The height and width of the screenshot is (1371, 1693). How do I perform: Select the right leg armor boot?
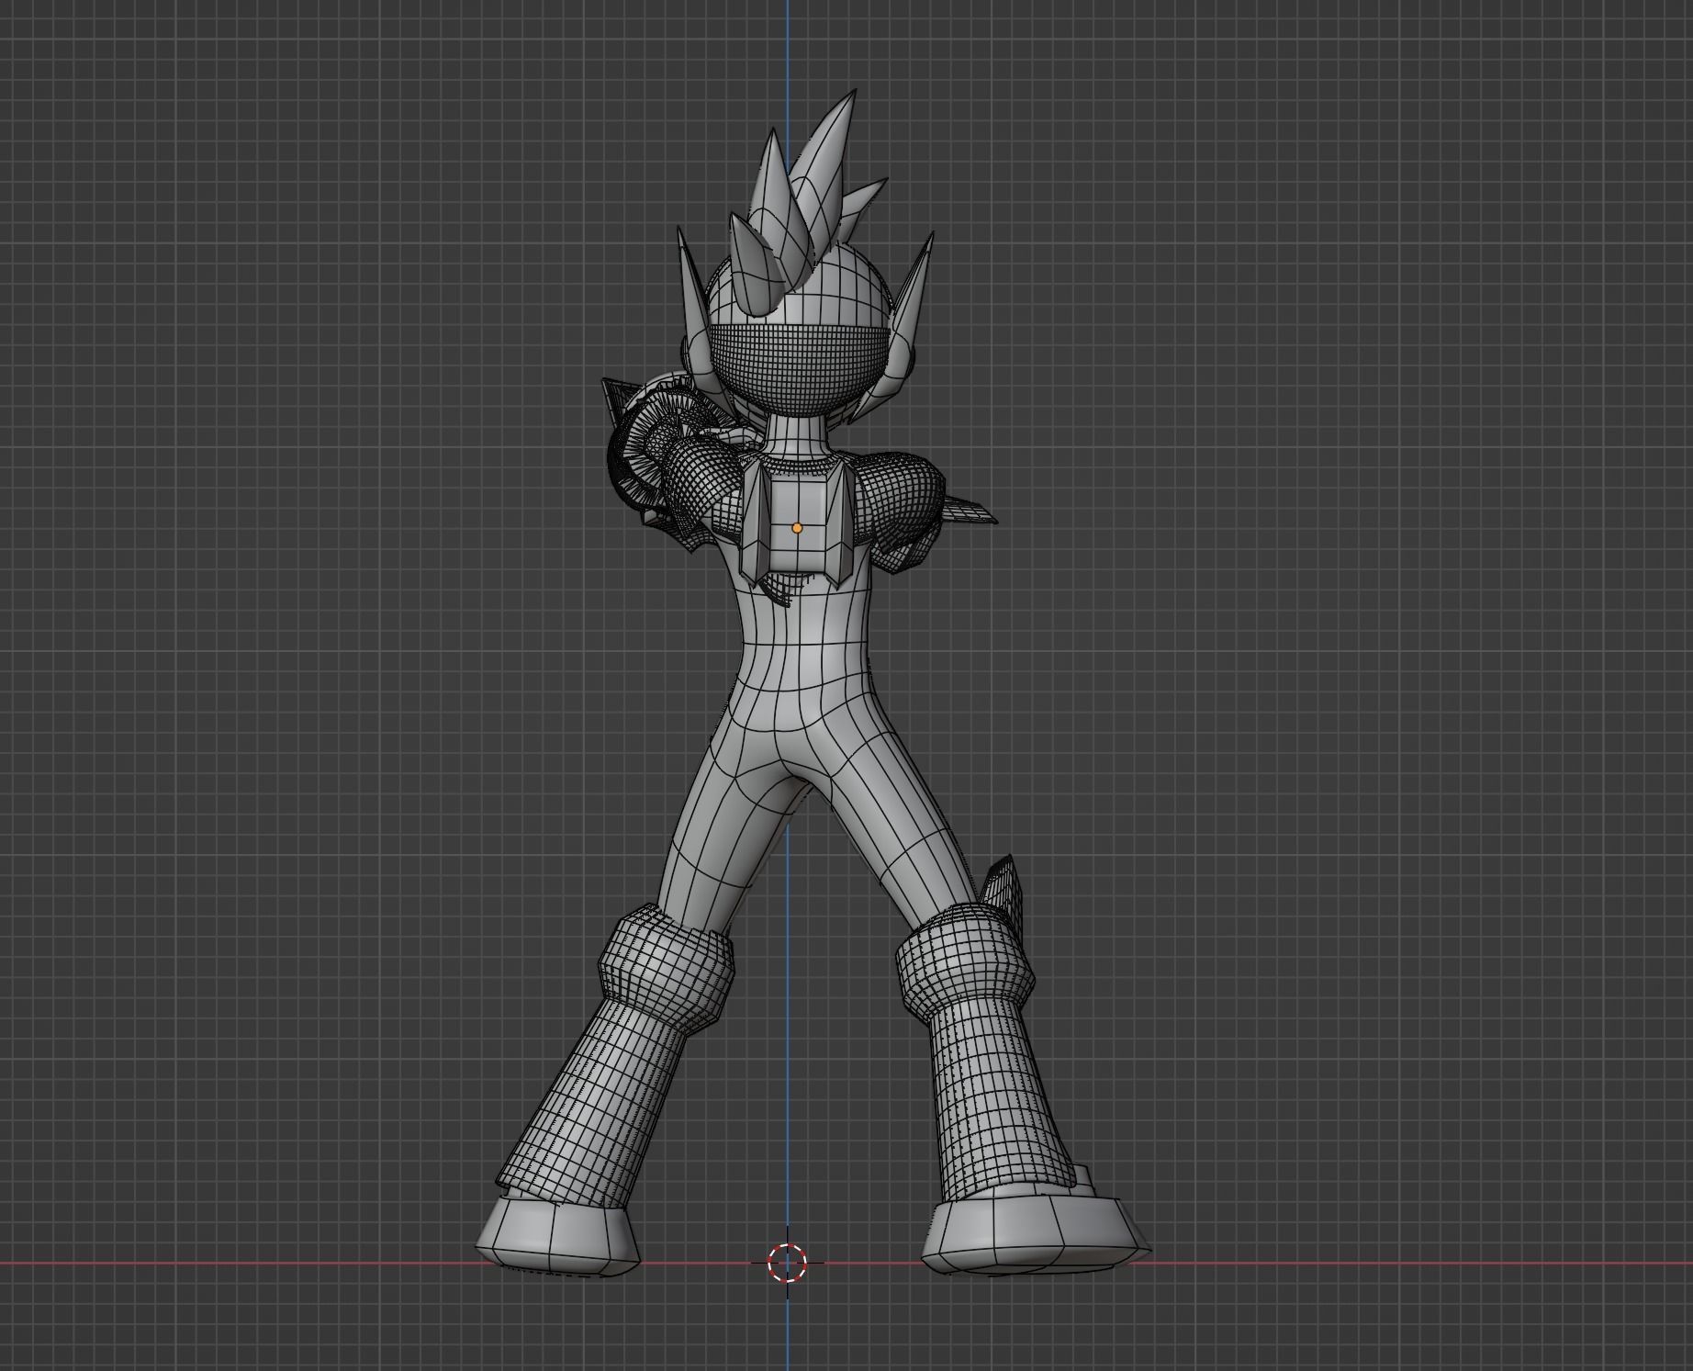point(986,1051)
